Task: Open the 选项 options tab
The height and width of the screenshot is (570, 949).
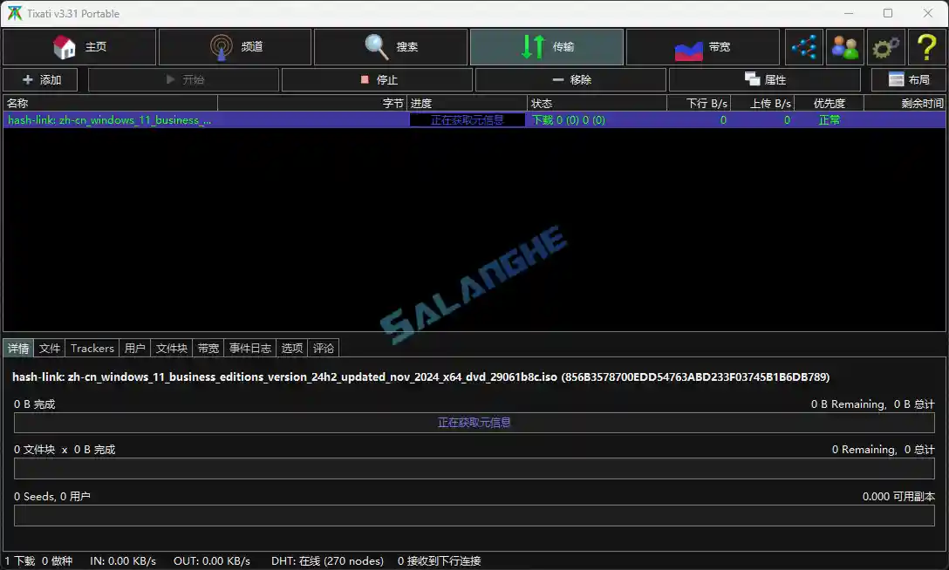Action: click(x=291, y=348)
